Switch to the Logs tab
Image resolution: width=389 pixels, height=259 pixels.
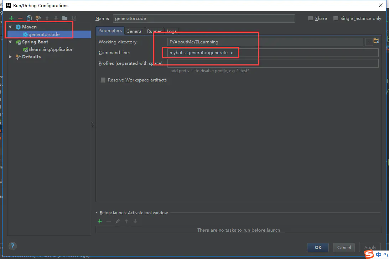coord(171,31)
